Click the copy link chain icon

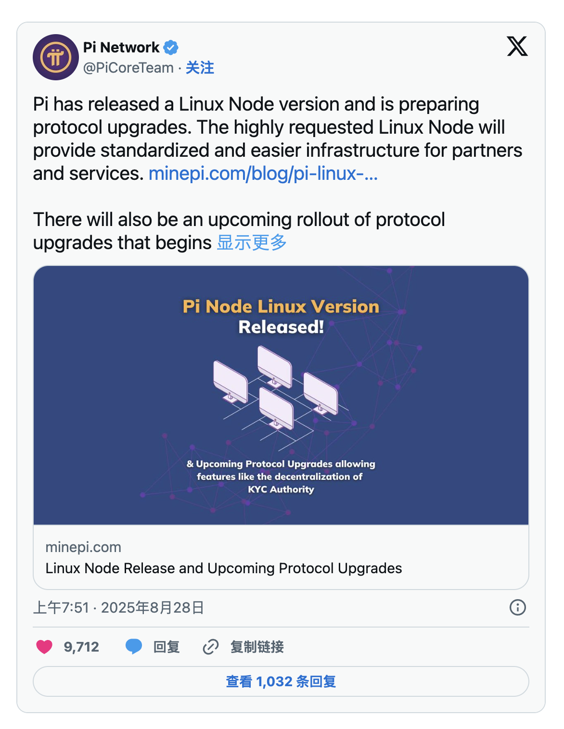click(210, 647)
